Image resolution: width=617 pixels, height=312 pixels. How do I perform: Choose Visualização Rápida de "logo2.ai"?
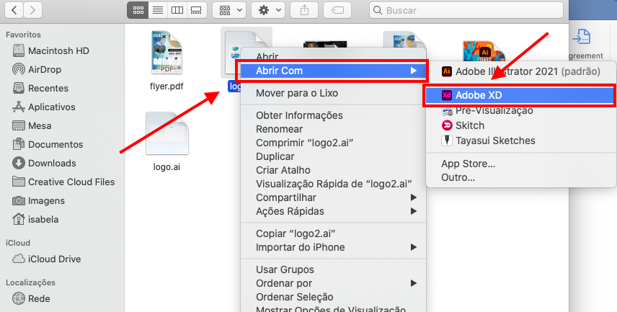(x=333, y=184)
